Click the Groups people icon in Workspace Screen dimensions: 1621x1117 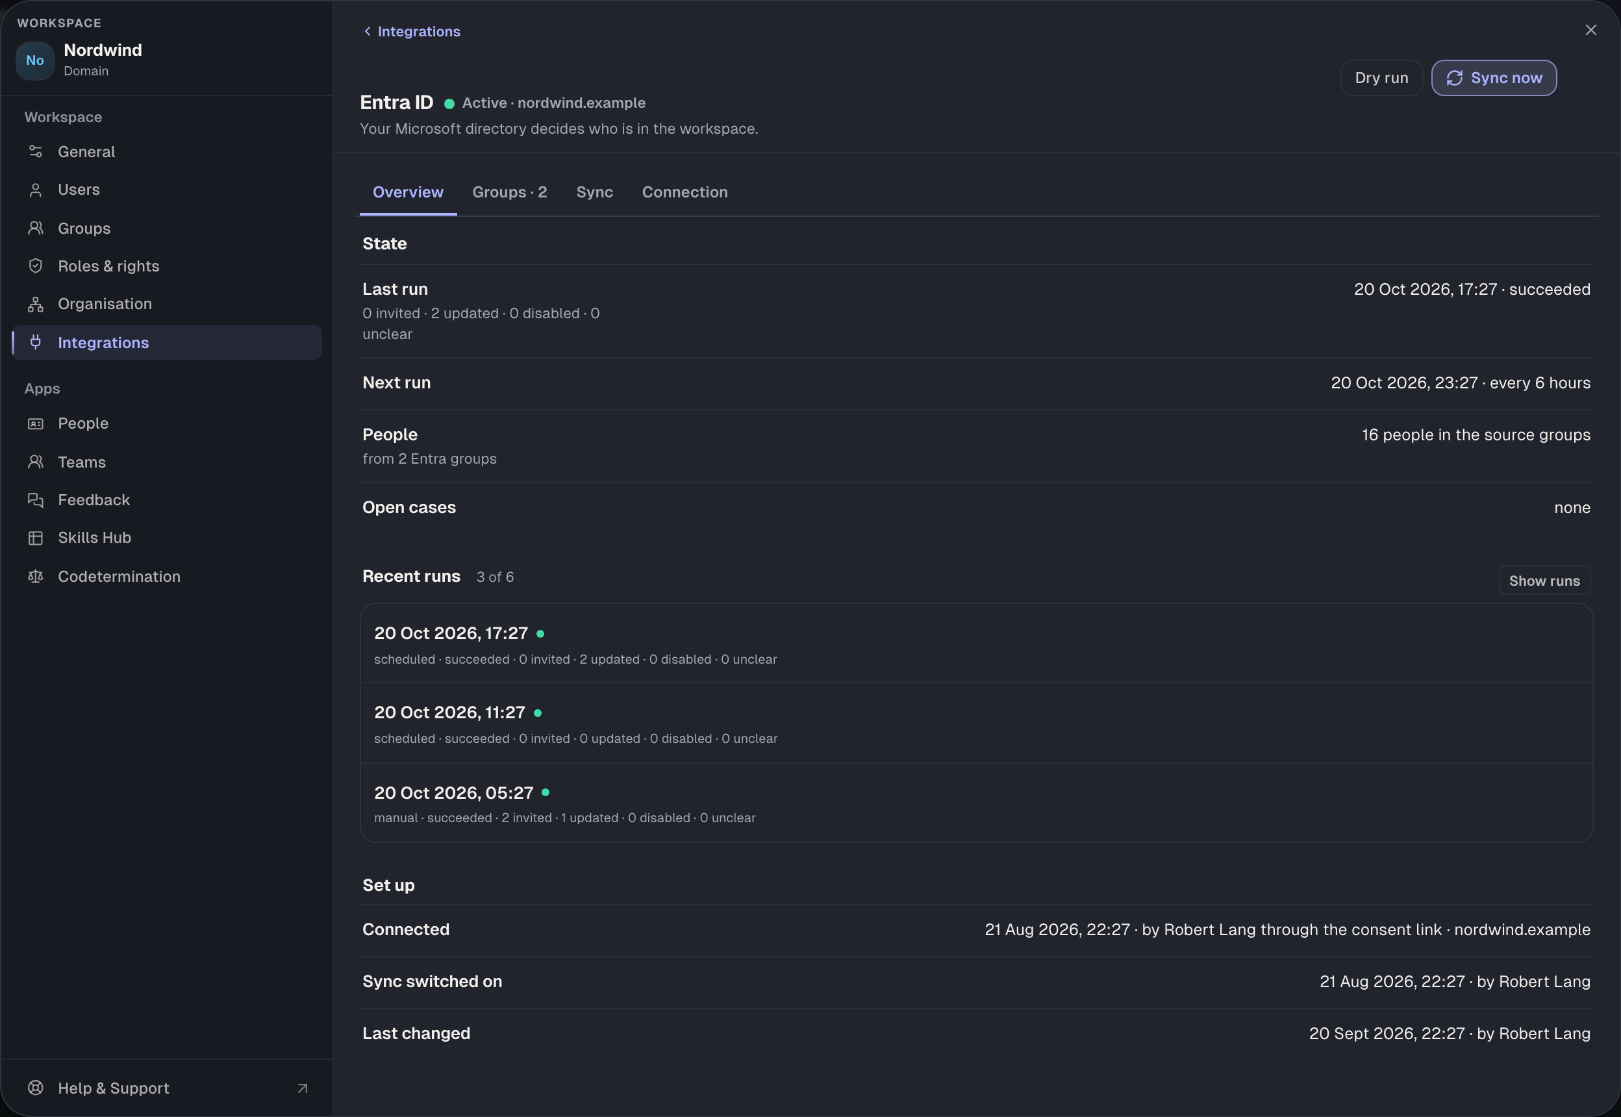[36, 228]
